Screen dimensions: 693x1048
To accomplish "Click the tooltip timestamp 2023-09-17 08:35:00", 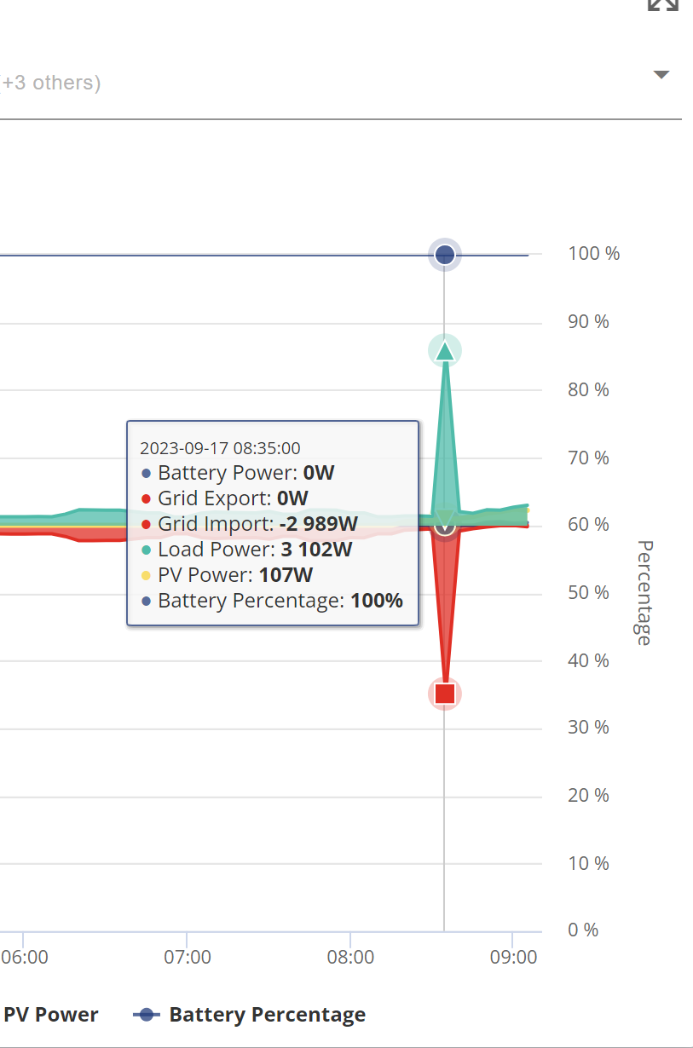I will (x=220, y=448).
